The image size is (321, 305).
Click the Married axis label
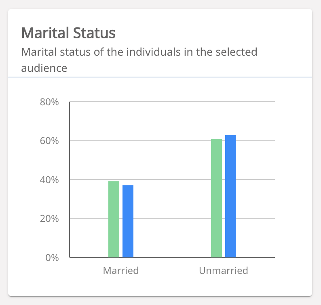tap(121, 270)
